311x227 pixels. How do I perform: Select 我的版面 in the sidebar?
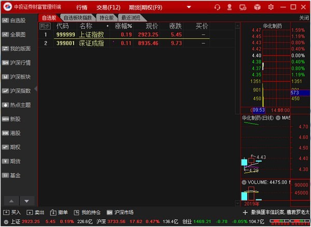[16, 49]
